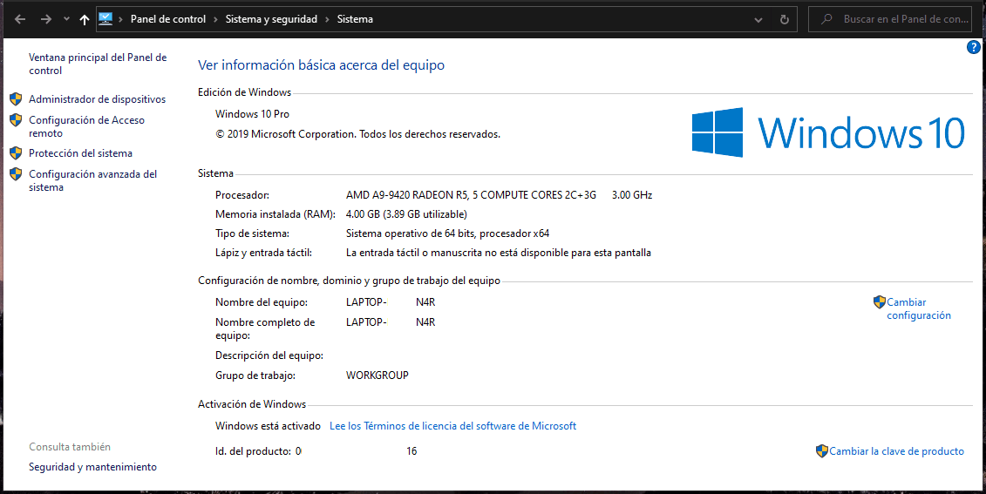Expand chevron after Panel de control breadcrumb

215,19
